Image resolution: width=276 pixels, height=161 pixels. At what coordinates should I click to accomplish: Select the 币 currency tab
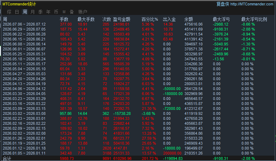(56, 12)
